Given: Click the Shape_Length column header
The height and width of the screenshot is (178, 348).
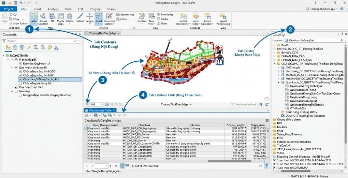Looking at the screenshot, I should 236,125.
